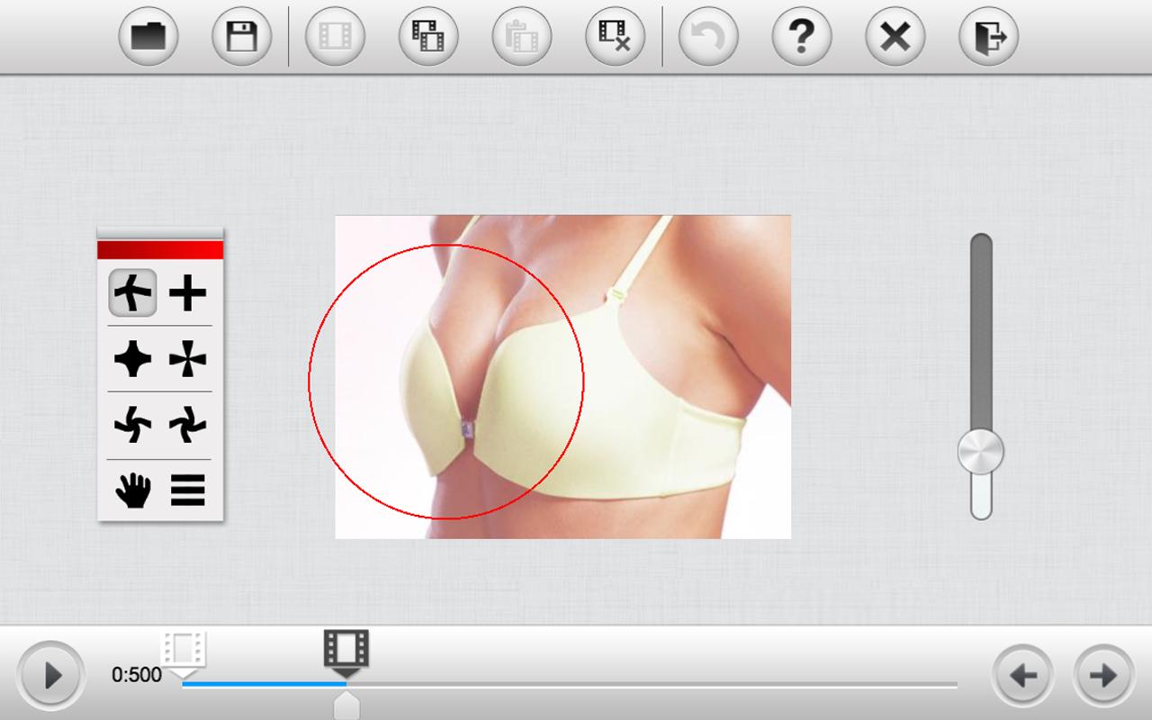
Task: Pick the hand pan tool
Action: 133,490
